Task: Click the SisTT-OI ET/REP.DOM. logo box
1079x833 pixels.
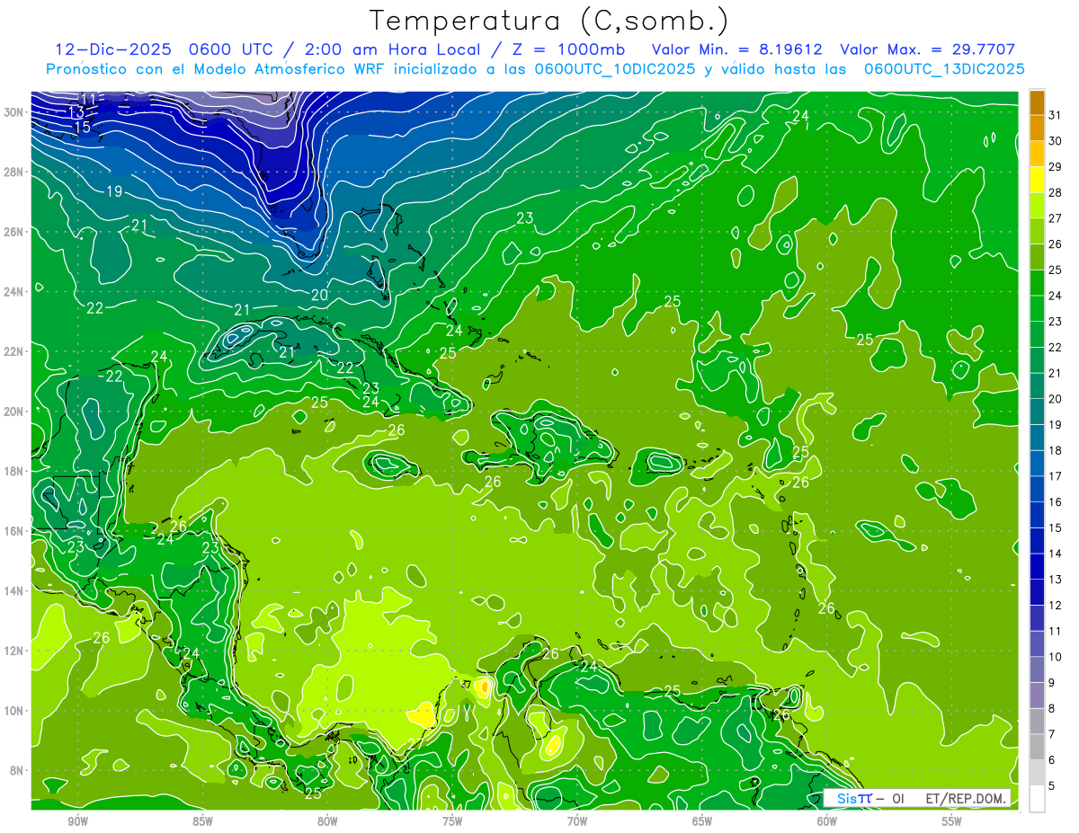Action: click(916, 798)
